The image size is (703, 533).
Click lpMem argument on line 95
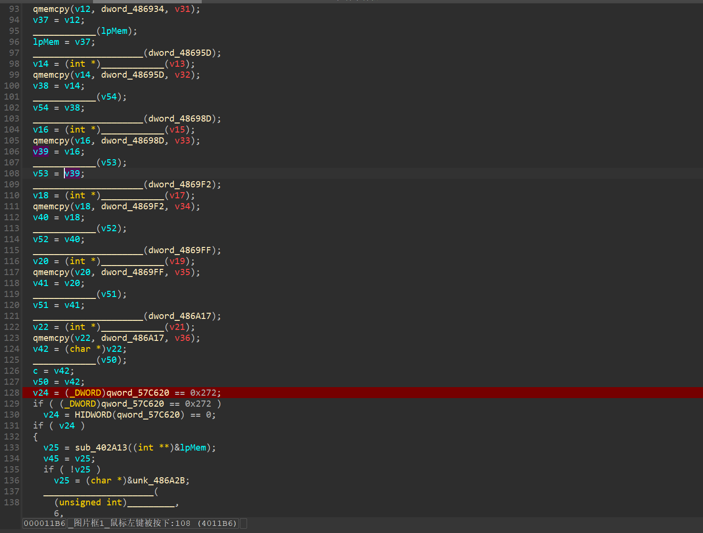pyautogui.click(x=114, y=31)
